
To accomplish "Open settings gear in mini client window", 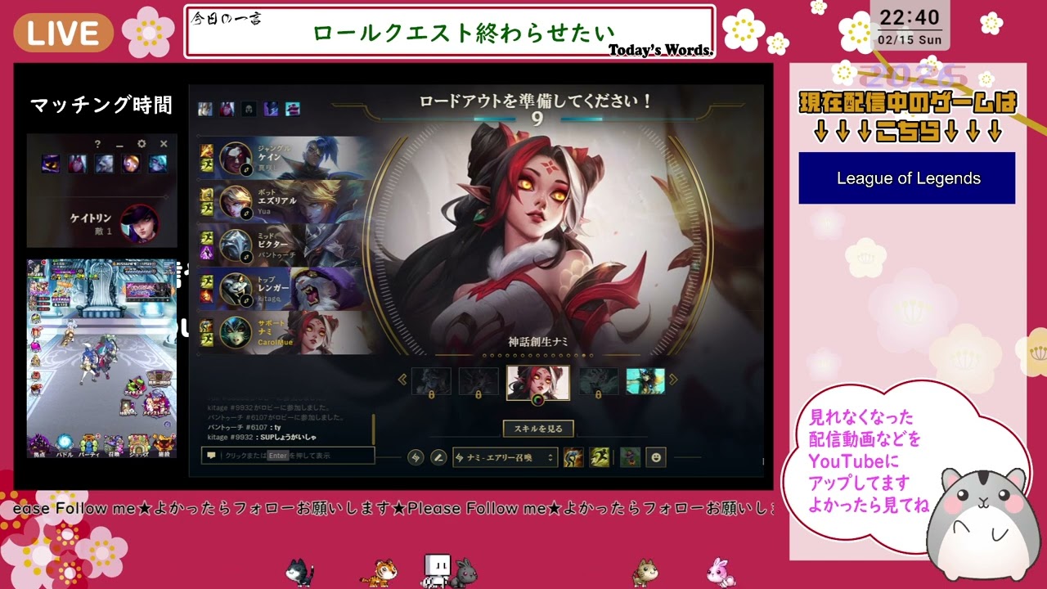I will pos(142,144).
